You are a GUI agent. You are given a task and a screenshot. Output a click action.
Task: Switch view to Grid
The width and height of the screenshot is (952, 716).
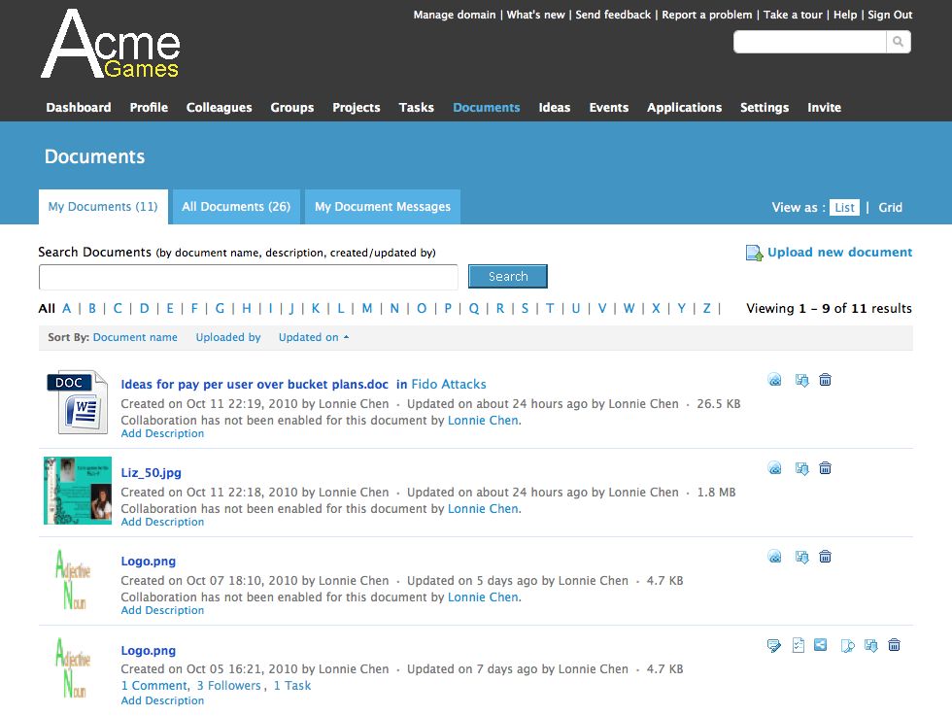tap(890, 207)
